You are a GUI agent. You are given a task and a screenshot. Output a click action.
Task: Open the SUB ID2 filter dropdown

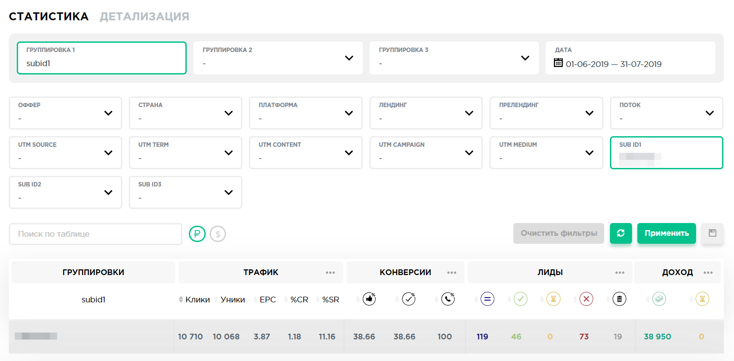coord(65,192)
